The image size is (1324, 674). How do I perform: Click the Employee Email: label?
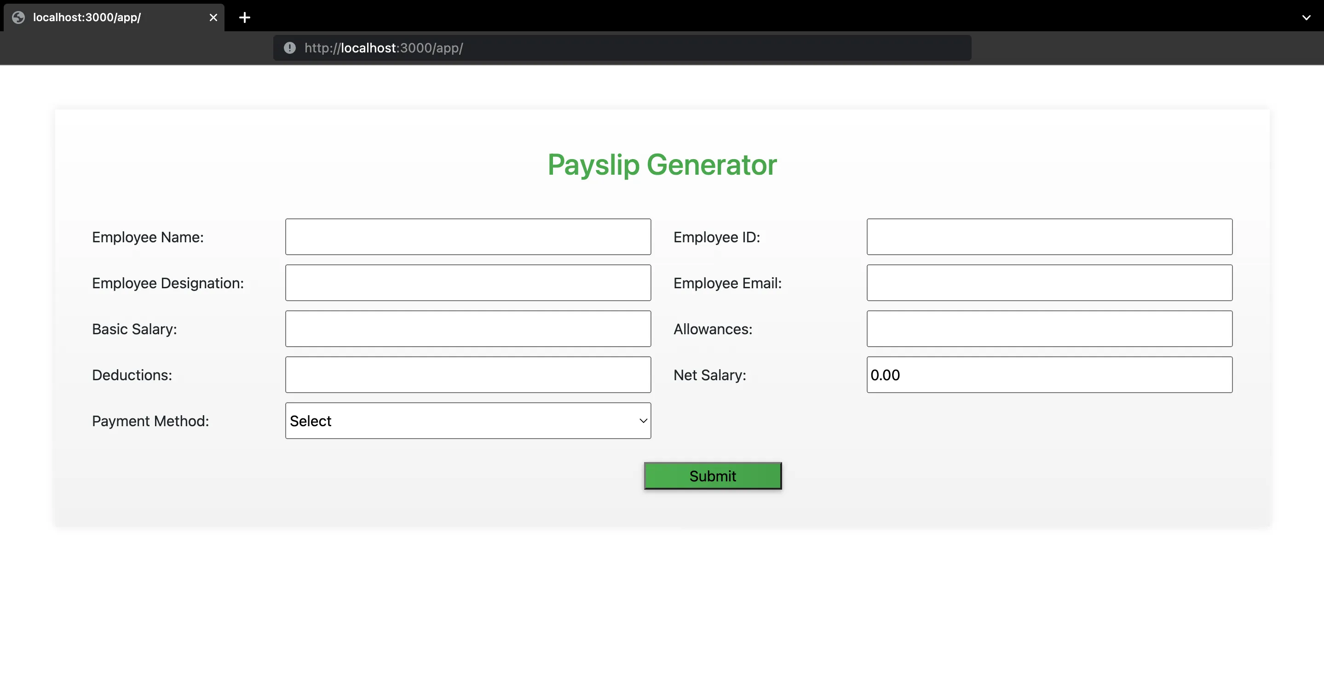[x=727, y=283]
